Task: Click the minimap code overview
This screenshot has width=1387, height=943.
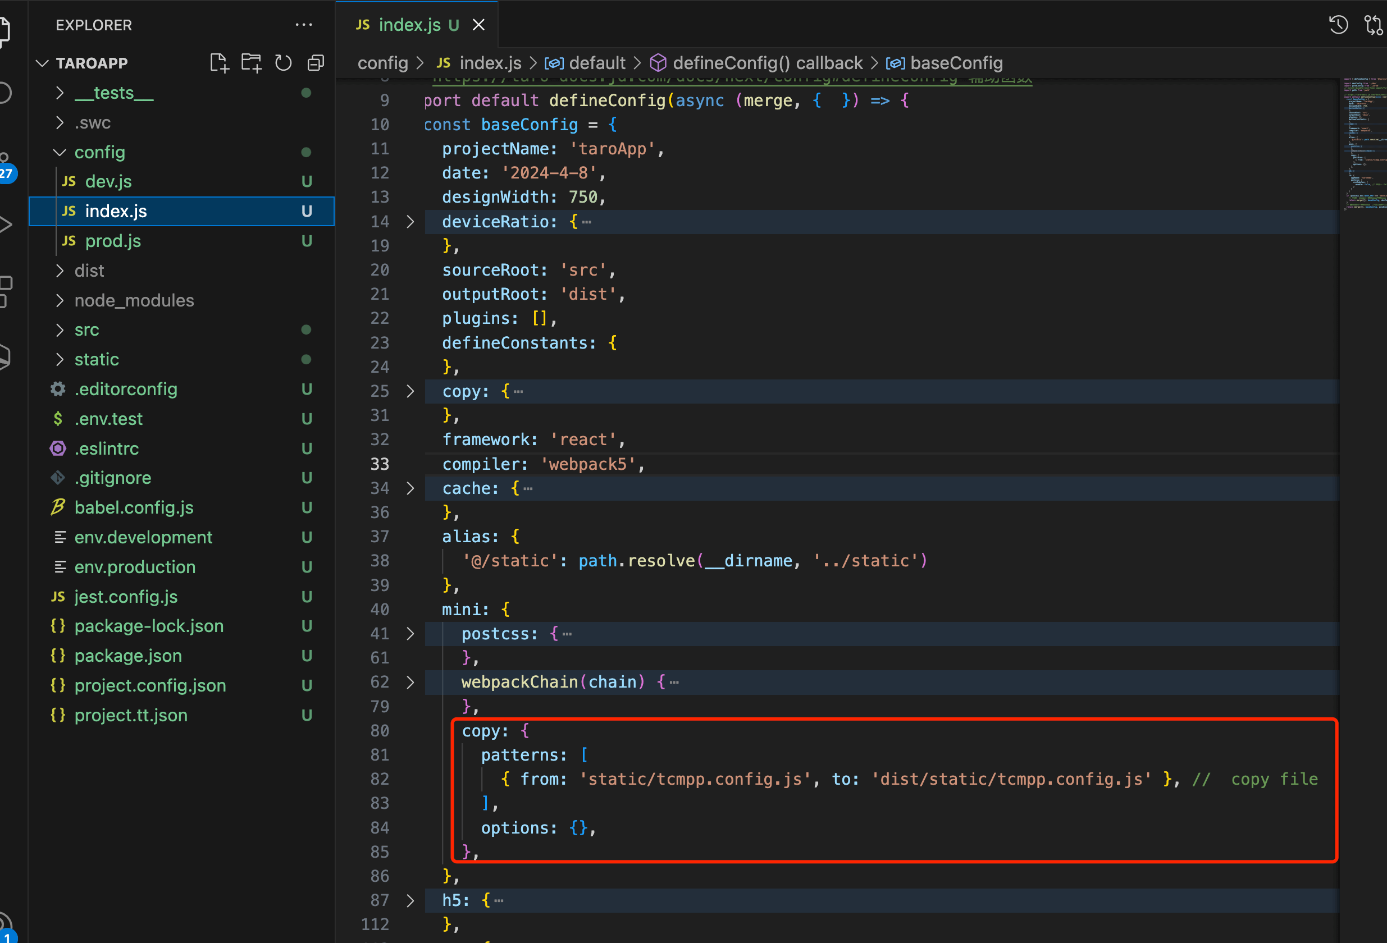Action: [1365, 143]
